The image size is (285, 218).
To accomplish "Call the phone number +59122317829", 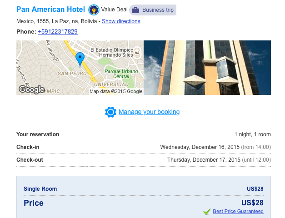I will point(58,32).
